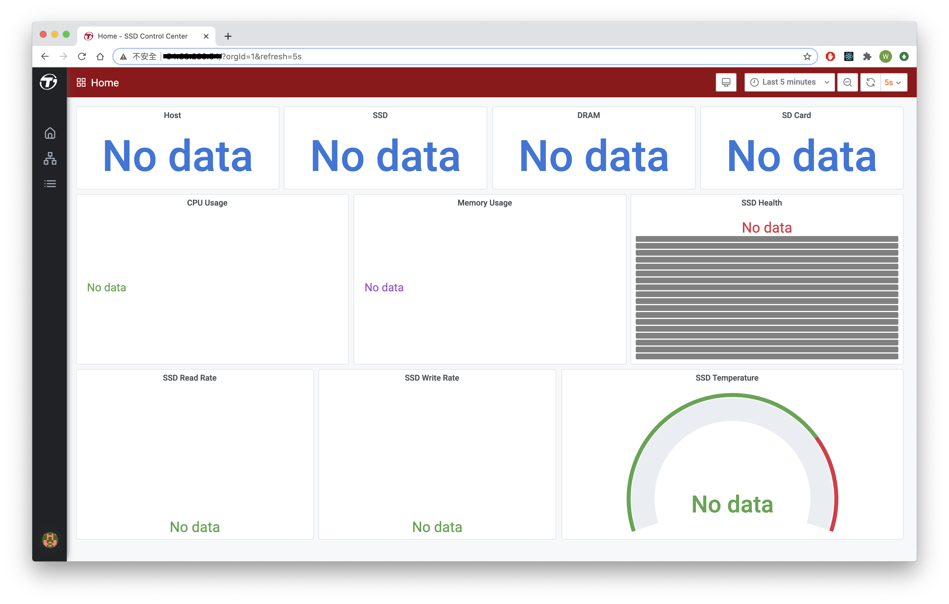Focus the browser address bar
Viewport: 949px width, 604px height.
[x=465, y=56]
